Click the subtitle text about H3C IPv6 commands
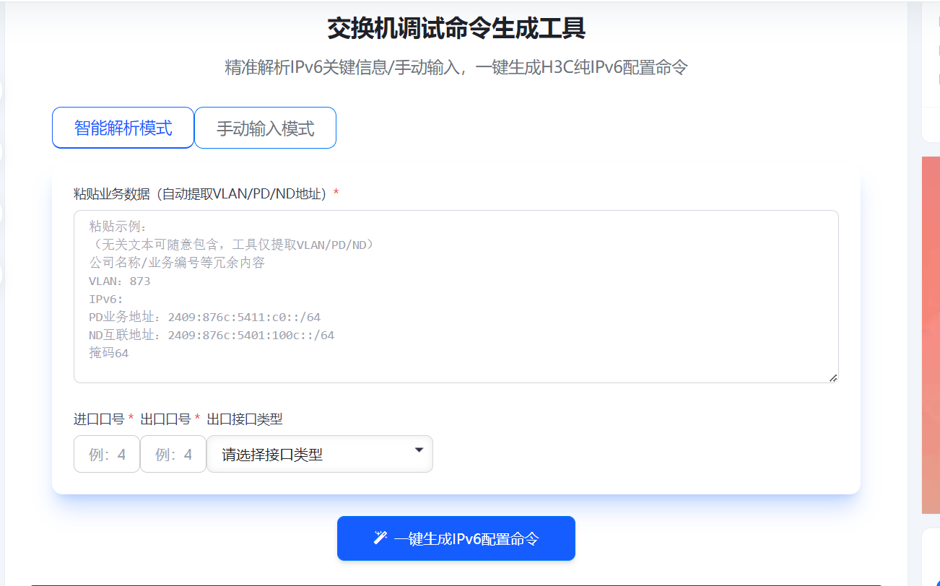 pyautogui.click(x=456, y=66)
